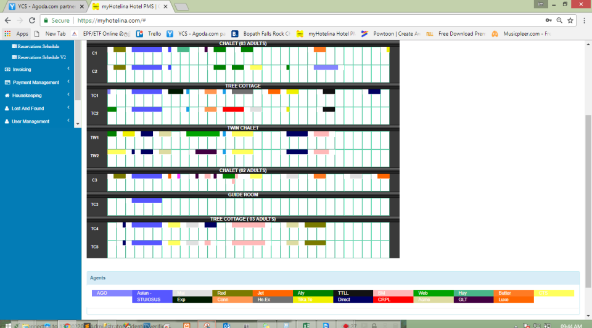Click the Windows Start button

click(x=7, y=326)
